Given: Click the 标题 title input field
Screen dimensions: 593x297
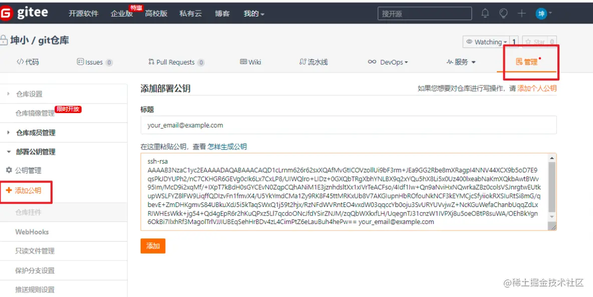Looking at the screenshot, I should pos(348,125).
